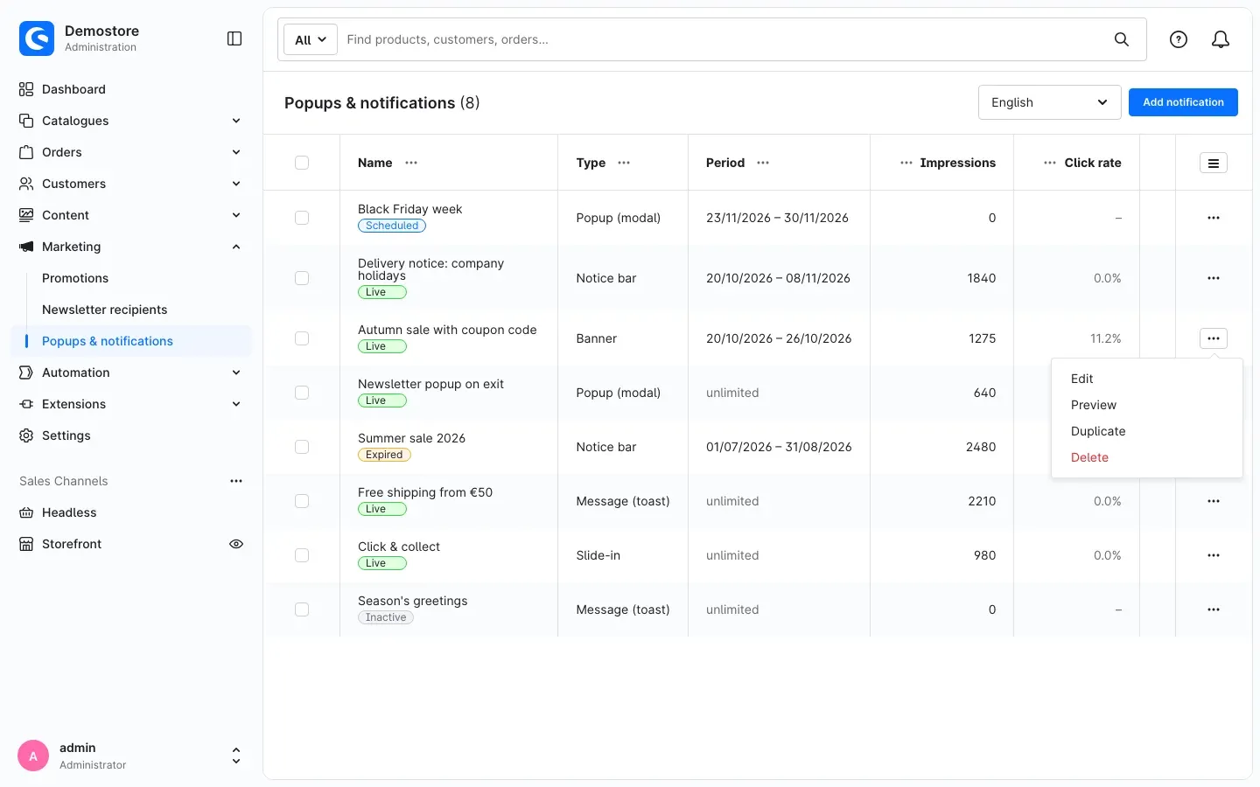The width and height of the screenshot is (1260, 787).
Task: Tick the Summer sale 2026 checkbox
Action: [x=302, y=447]
